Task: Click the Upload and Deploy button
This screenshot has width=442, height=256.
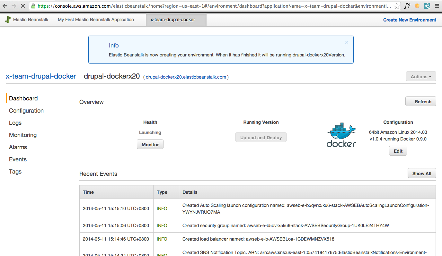Action: click(261, 137)
